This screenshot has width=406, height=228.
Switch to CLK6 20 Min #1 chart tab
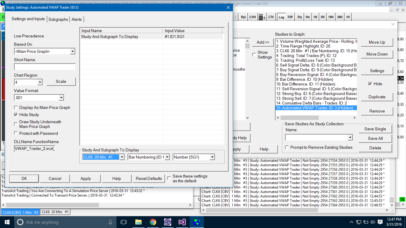tap(55, 212)
